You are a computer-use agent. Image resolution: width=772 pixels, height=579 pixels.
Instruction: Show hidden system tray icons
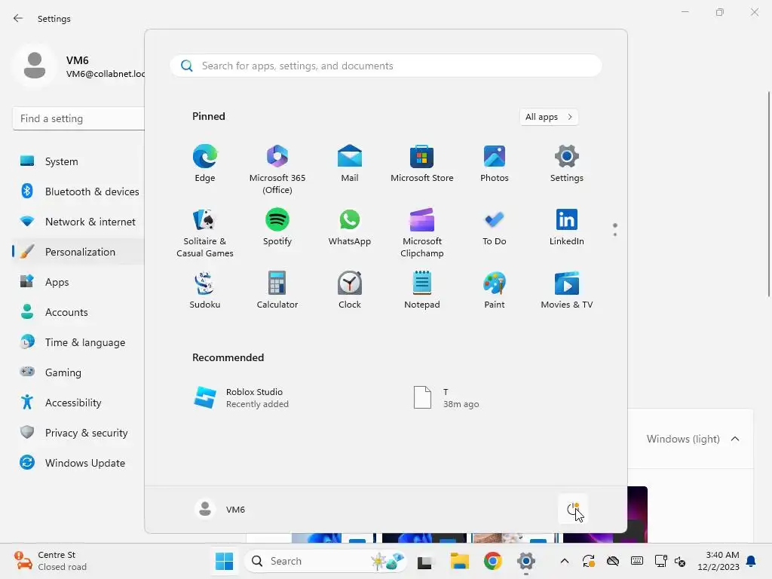(565, 561)
